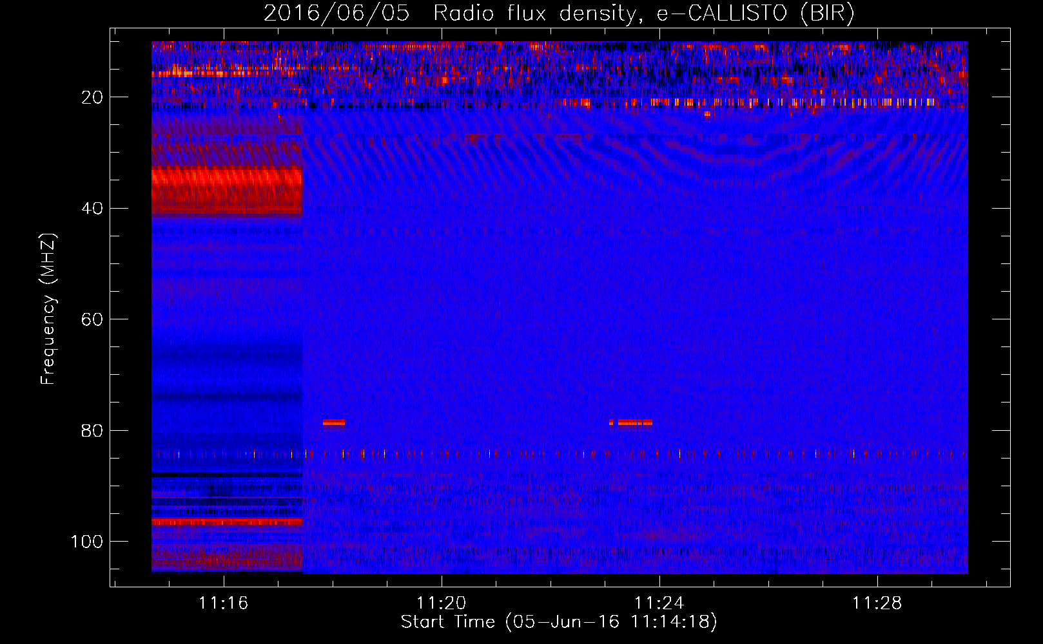1043x644 pixels.
Task: Click the 100 MHz frequency tick label
Action: coord(86,542)
